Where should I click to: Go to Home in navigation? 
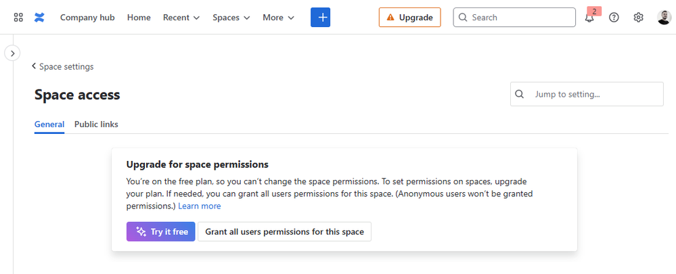point(139,18)
